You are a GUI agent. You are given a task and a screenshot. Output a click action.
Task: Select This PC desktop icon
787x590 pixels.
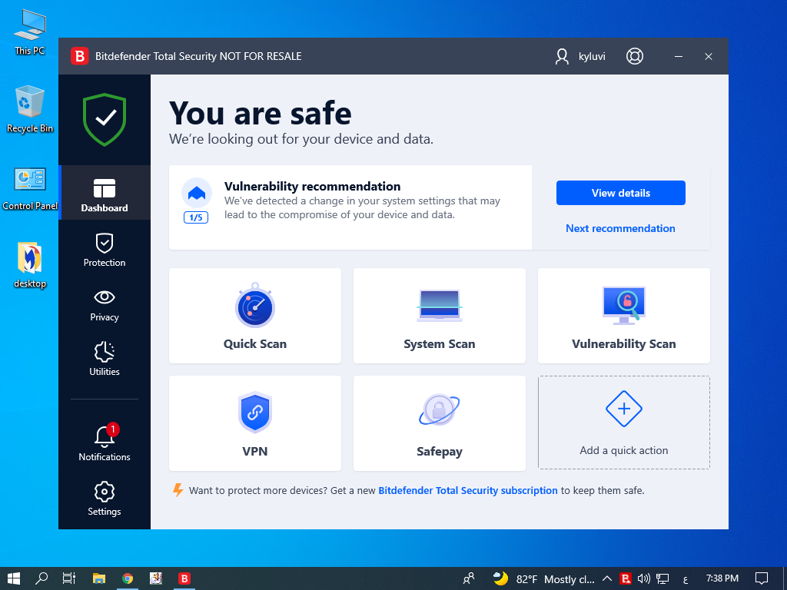coord(30,32)
